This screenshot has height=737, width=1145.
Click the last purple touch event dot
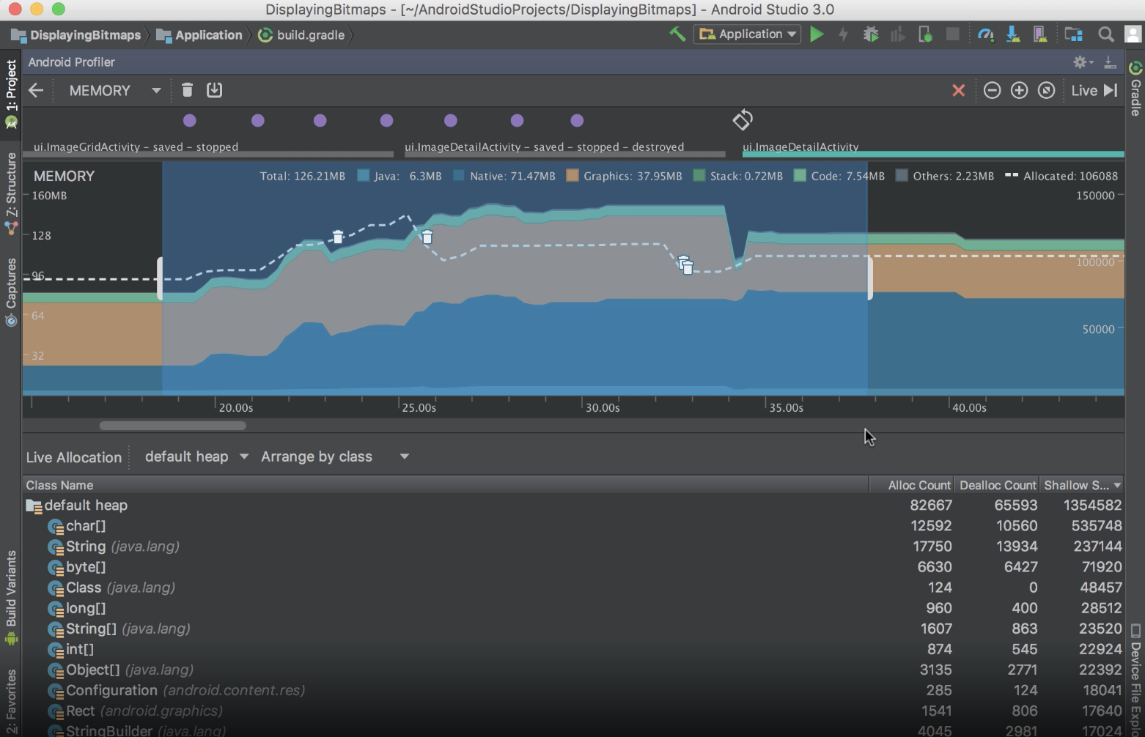[x=577, y=120]
